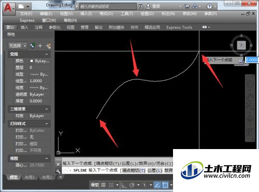
Task: Open the 帮助(H) menu
Action: (70, 20)
